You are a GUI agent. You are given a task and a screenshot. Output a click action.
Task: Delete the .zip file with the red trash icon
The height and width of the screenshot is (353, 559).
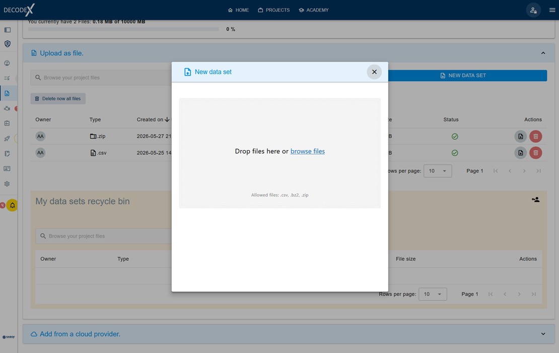(x=535, y=136)
